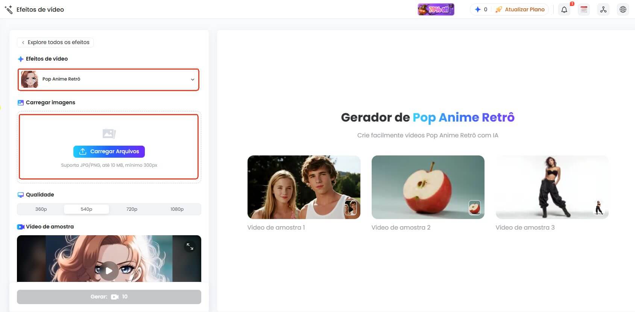Play the sample anime video preview
Image resolution: width=635 pixels, height=312 pixels.
tap(109, 271)
